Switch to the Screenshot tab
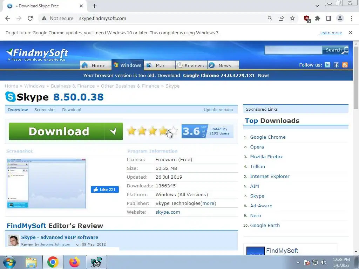 (x=45, y=110)
